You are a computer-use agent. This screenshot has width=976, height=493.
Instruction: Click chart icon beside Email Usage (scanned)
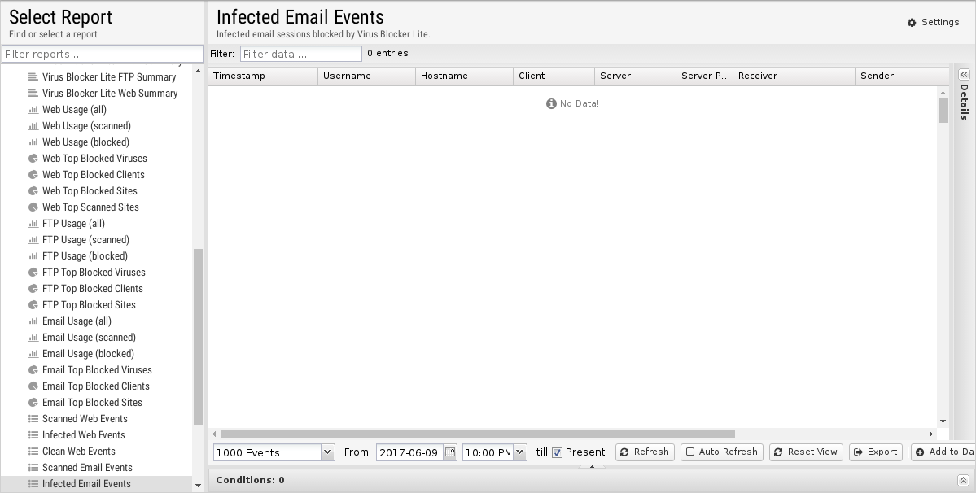click(33, 337)
